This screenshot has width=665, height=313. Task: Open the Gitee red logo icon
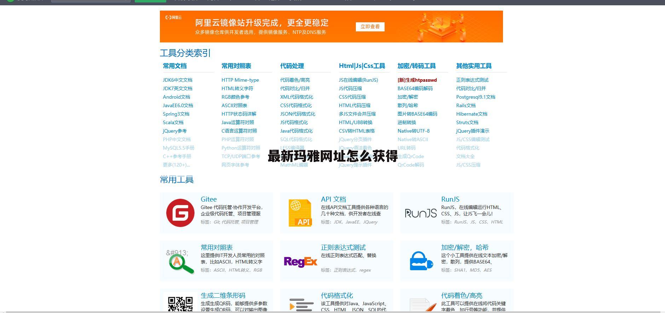tap(180, 213)
